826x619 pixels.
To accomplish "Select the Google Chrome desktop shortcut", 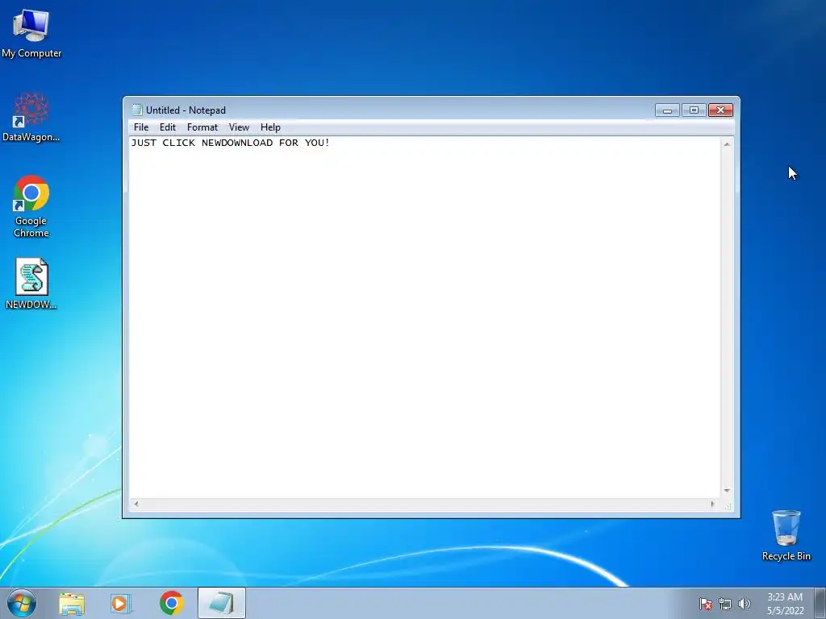I will pyautogui.click(x=31, y=206).
